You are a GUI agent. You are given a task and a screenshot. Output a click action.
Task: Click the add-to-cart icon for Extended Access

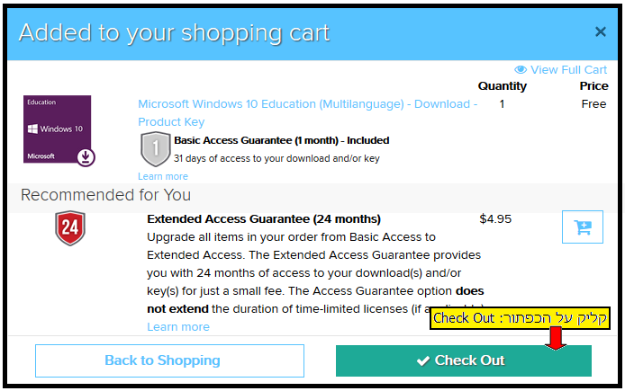[x=583, y=227]
